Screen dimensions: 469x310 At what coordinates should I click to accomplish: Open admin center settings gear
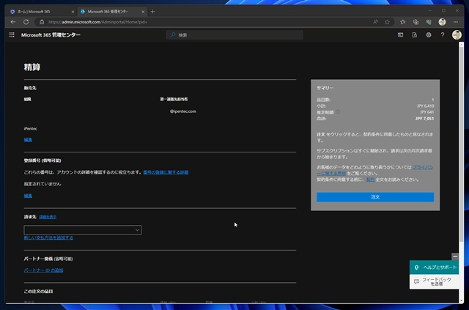coord(428,35)
